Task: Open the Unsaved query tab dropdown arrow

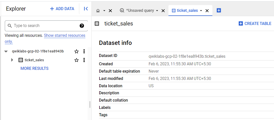Action: (x=157, y=11)
